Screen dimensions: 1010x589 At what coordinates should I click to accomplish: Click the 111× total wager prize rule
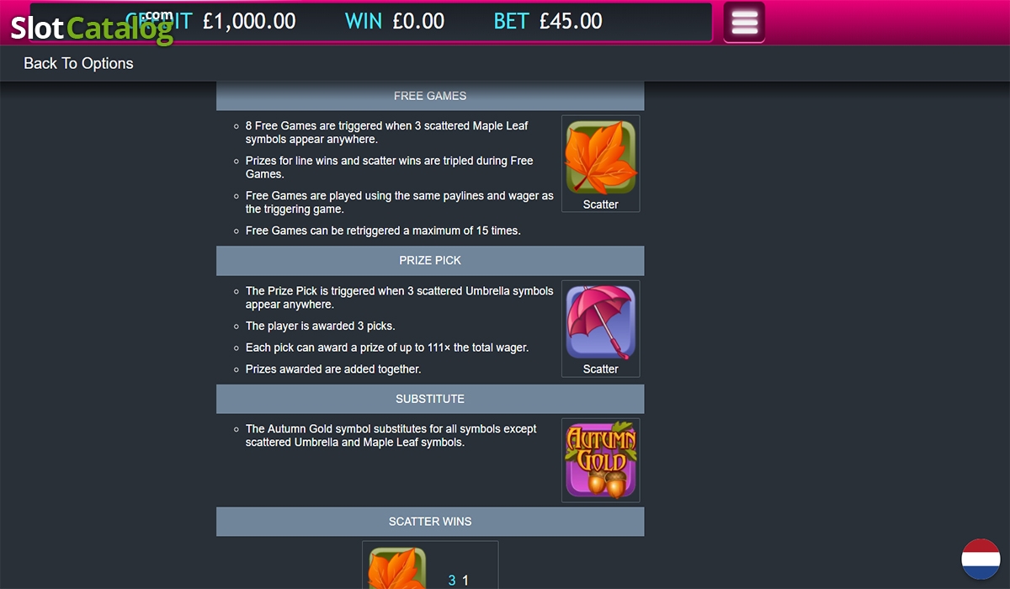387,348
